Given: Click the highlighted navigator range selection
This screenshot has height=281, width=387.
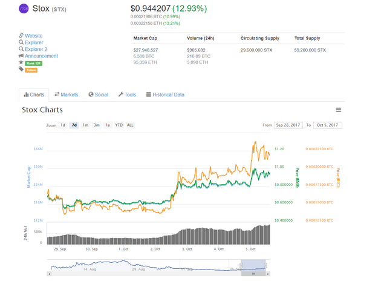Looking at the screenshot, I should click(x=253, y=265).
